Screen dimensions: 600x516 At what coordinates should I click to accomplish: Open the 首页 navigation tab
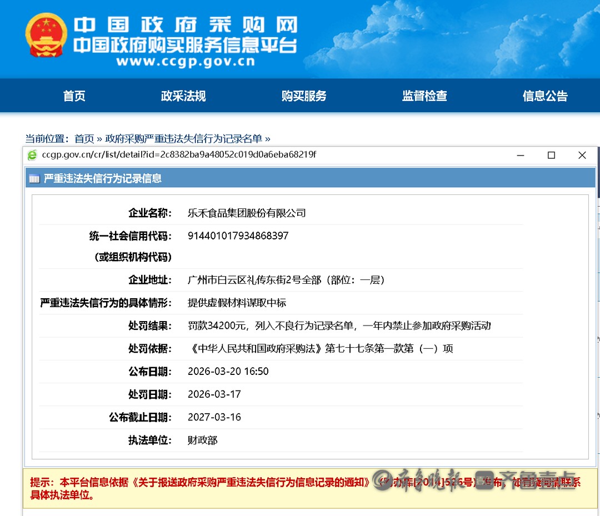(74, 96)
